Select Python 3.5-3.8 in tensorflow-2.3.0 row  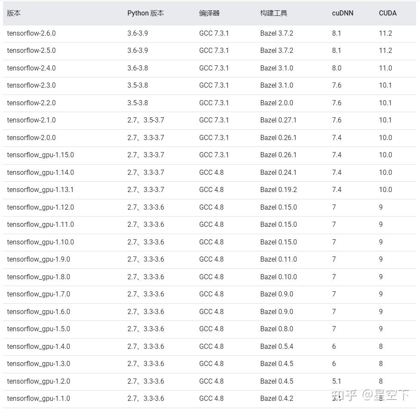pos(138,85)
